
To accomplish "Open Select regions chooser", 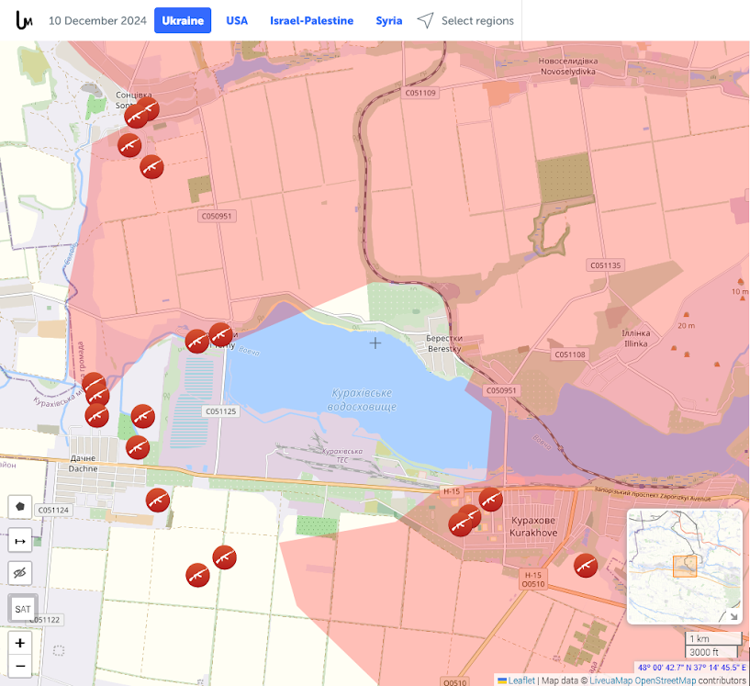I will (477, 20).
